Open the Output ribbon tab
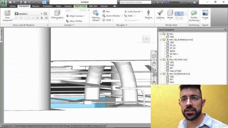Screen dimensions: 228x128 68,6
